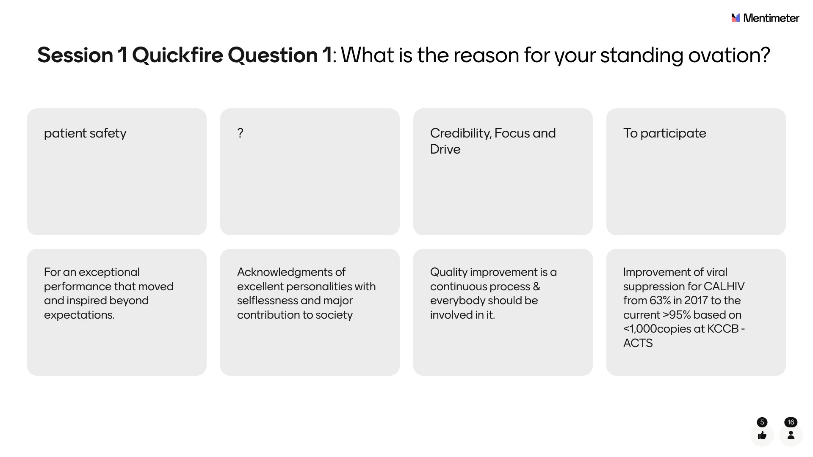The image size is (813, 457).
Task: Select the 'patient safety' response card
Action: [x=117, y=172]
